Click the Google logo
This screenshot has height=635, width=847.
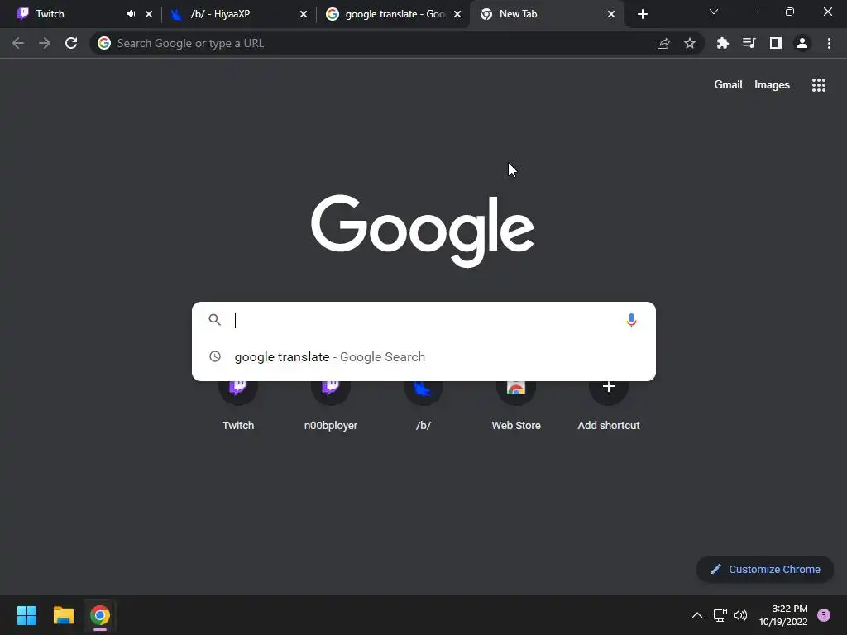click(x=423, y=231)
